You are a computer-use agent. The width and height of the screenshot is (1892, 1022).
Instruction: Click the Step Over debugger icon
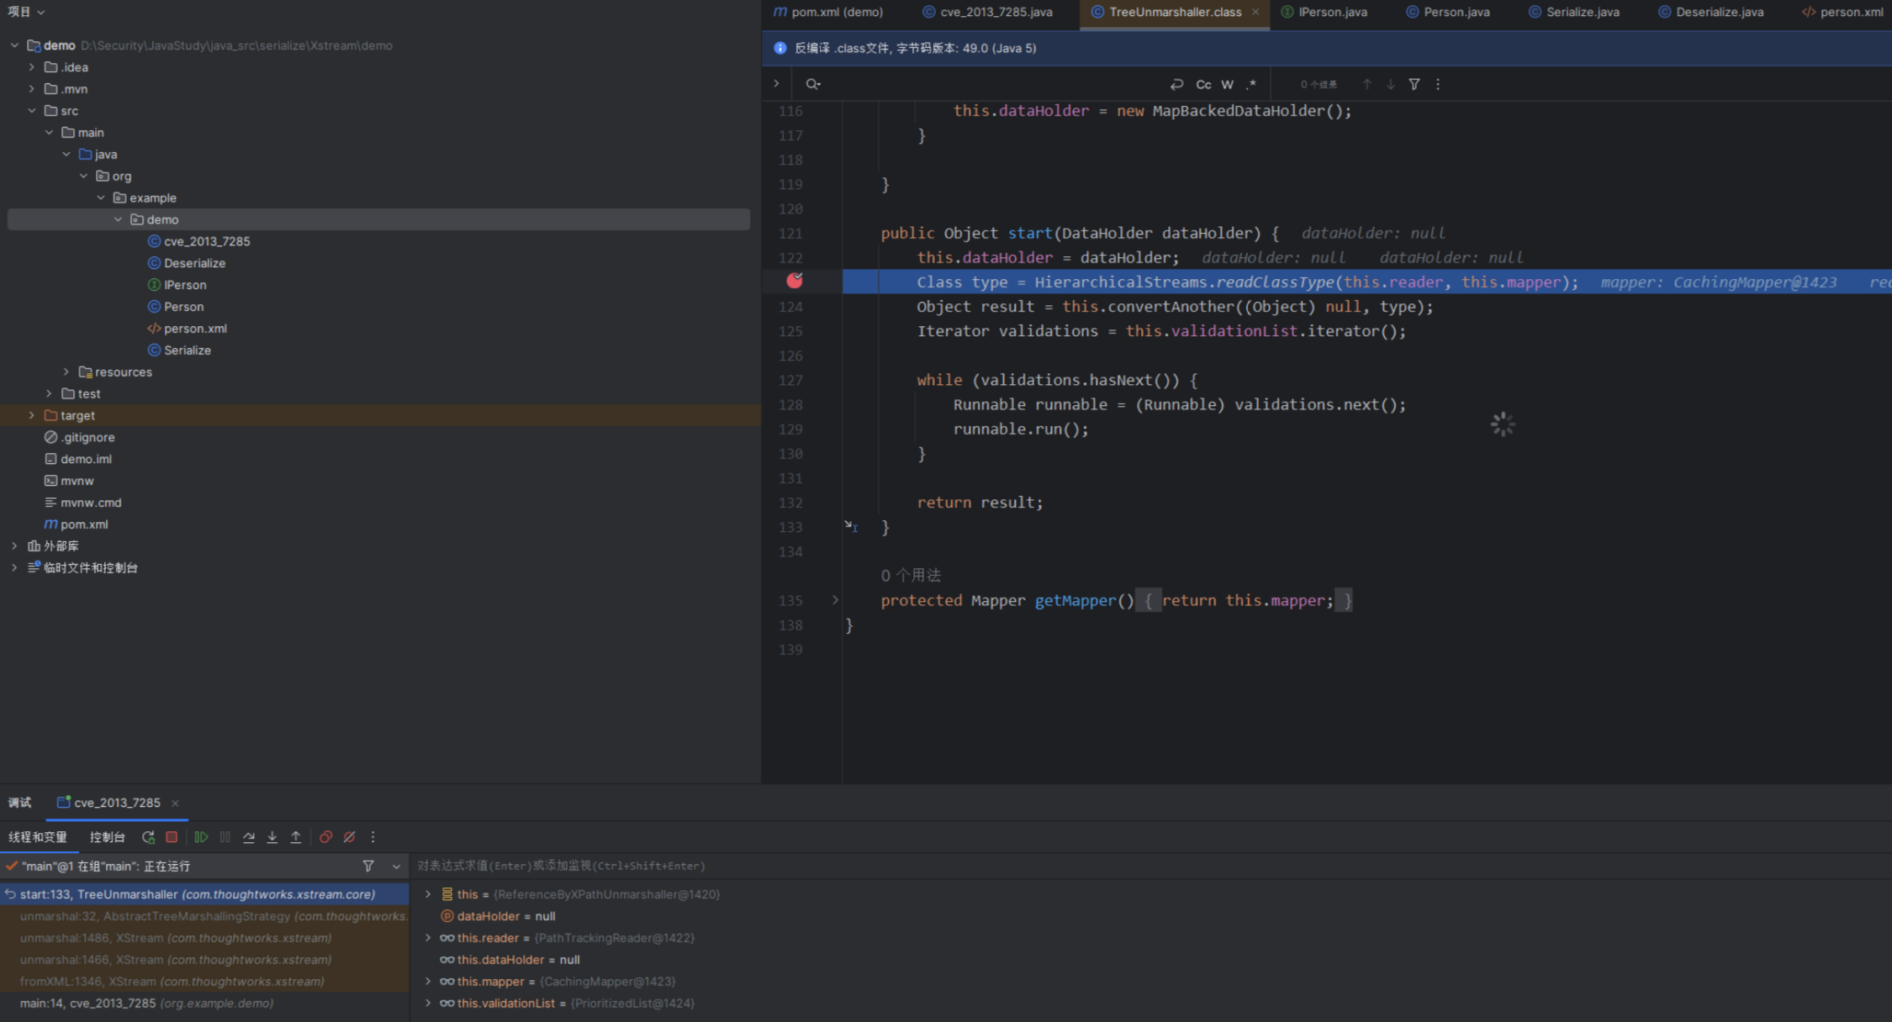pyautogui.click(x=249, y=837)
